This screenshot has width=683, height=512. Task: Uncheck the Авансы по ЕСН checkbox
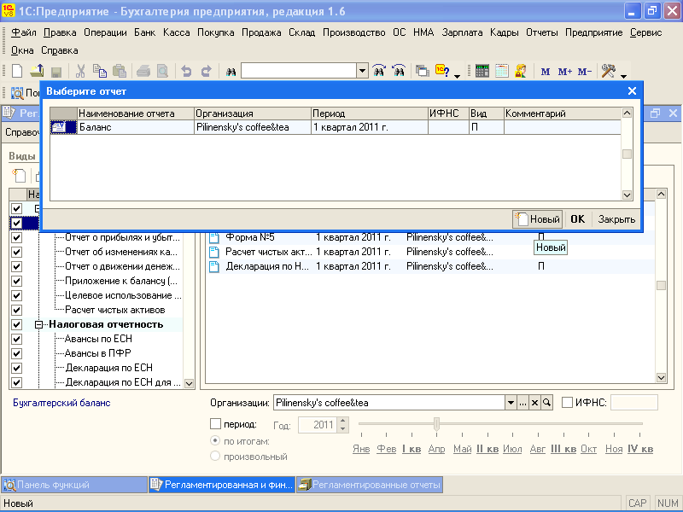pyautogui.click(x=16, y=339)
